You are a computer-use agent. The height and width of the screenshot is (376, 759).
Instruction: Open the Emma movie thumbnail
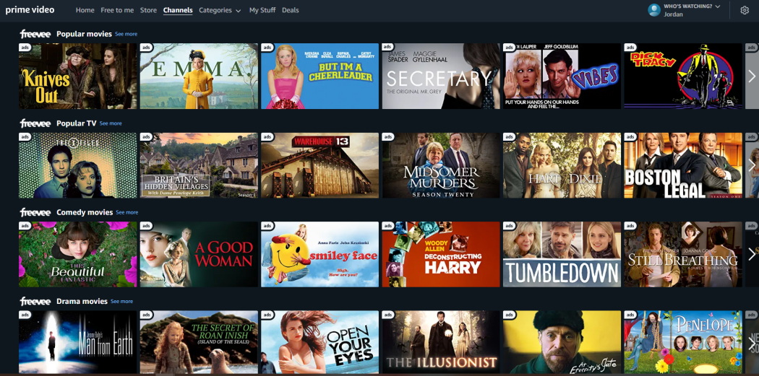pos(199,76)
